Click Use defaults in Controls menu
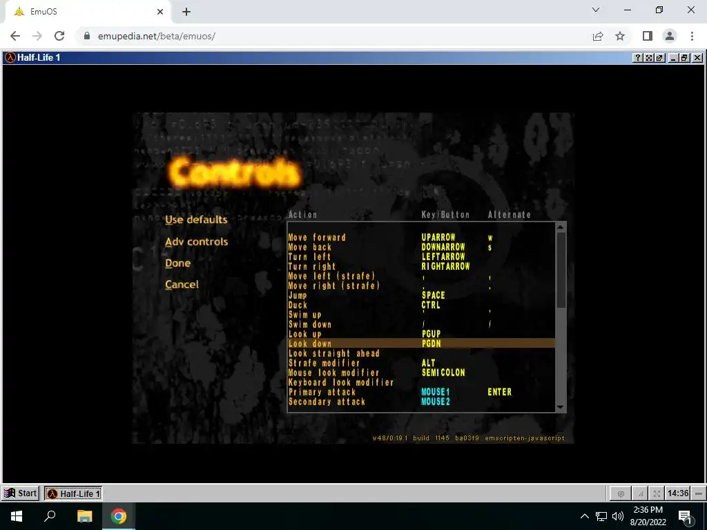Image resolution: width=707 pixels, height=530 pixels. [x=196, y=220]
